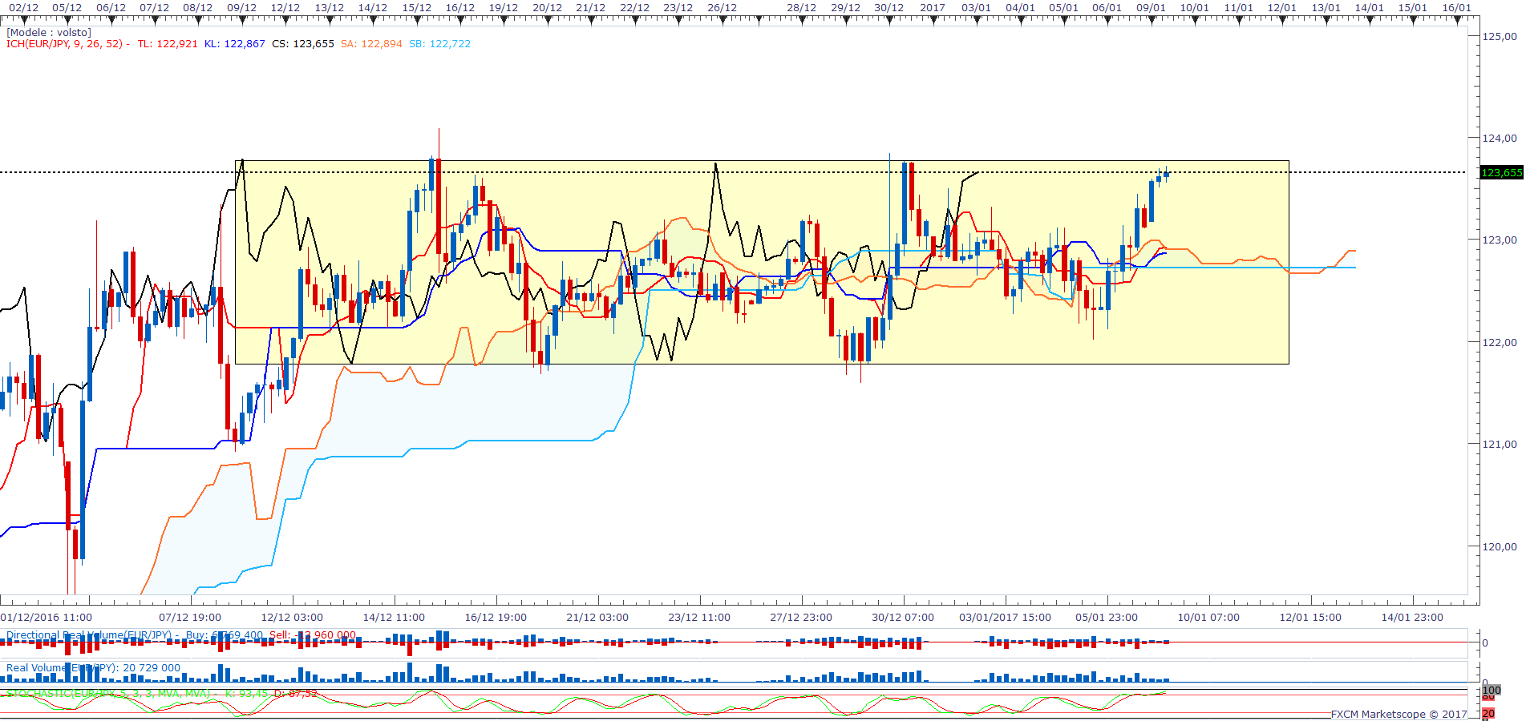Click the 03/01/2017 15:00 bottom axis label

(1005, 618)
